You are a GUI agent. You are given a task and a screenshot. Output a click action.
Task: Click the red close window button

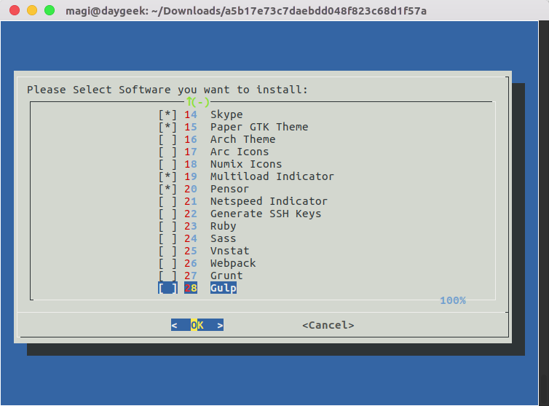tap(15, 10)
